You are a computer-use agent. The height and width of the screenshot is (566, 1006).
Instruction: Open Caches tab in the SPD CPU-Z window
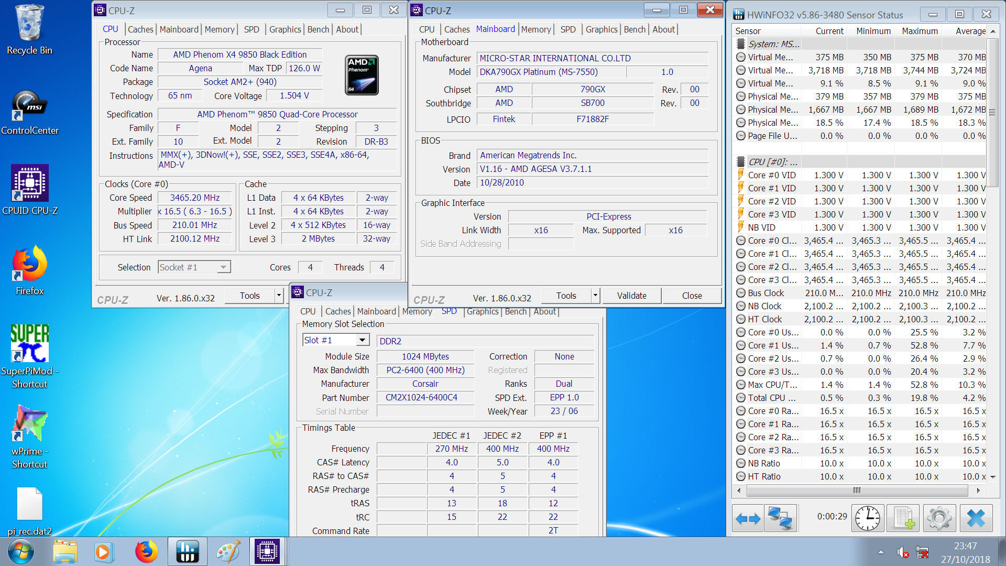(x=338, y=311)
